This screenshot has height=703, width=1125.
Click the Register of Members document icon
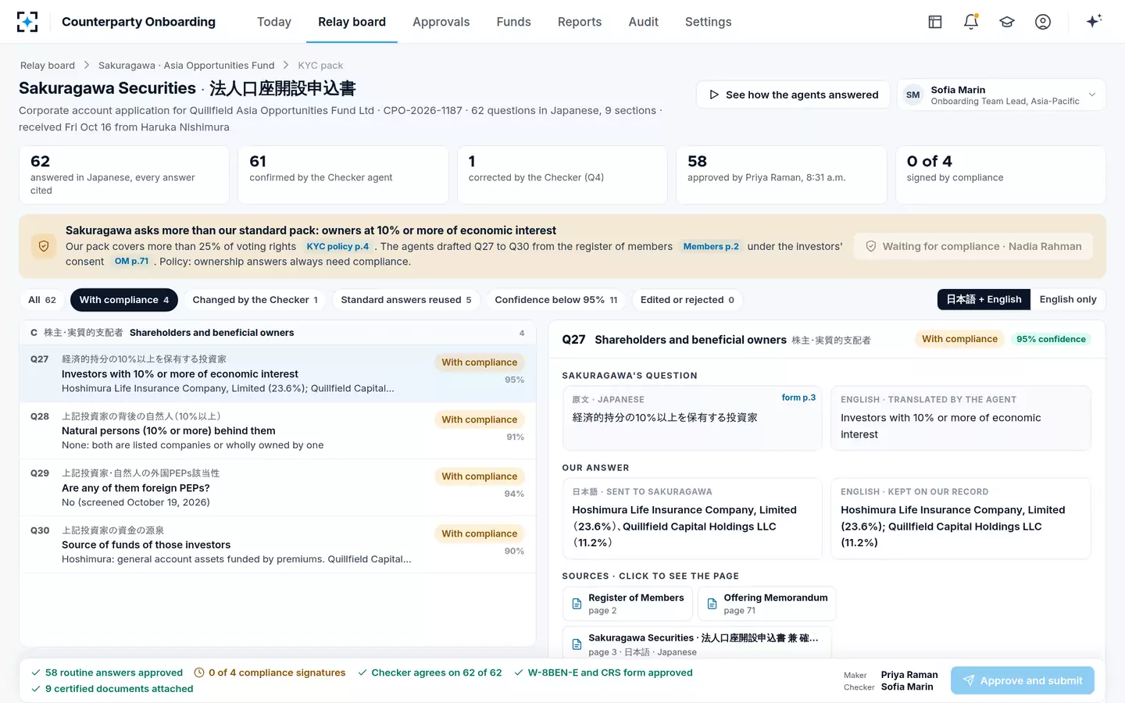point(577,604)
